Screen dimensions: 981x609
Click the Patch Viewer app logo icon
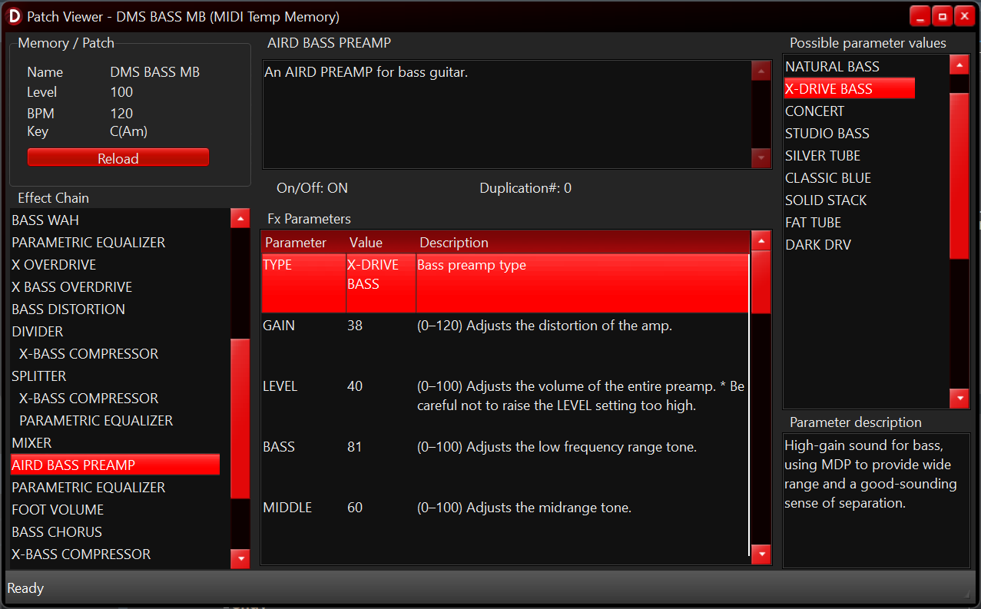pyautogui.click(x=15, y=16)
